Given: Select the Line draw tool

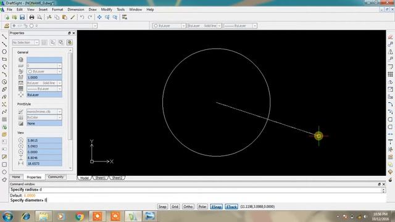Looking at the screenshot, I should (4, 37).
